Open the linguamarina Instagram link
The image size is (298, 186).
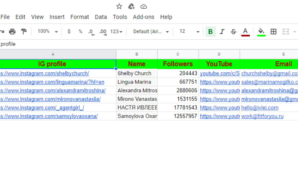coord(52,82)
